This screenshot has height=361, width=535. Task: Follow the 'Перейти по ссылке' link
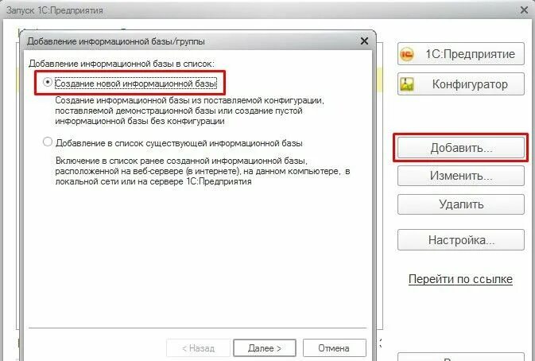pos(460,279)
